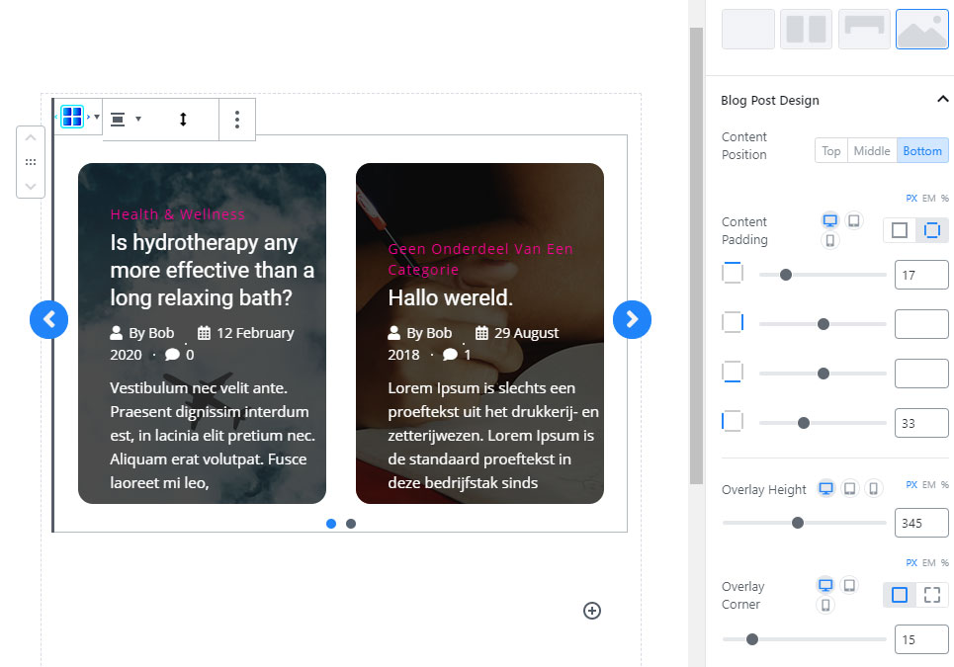Click the bottom padding side icon

733,372
